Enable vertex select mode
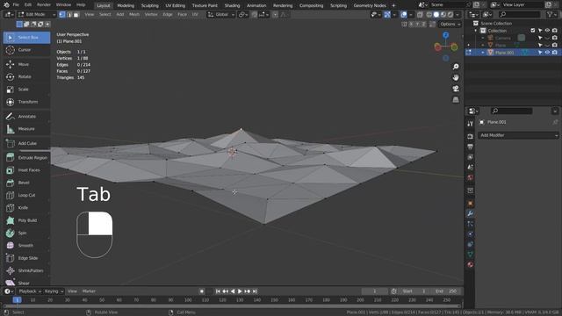562x316 pixels. tap(62, 15)
